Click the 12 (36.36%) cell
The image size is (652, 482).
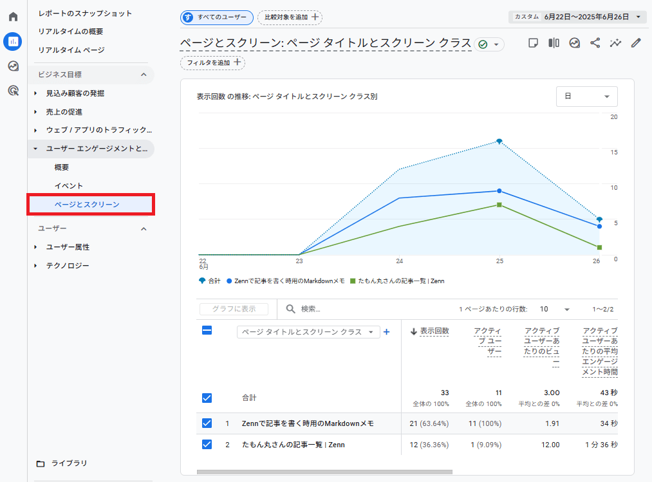pyautogui.click(x=429, y=445)
